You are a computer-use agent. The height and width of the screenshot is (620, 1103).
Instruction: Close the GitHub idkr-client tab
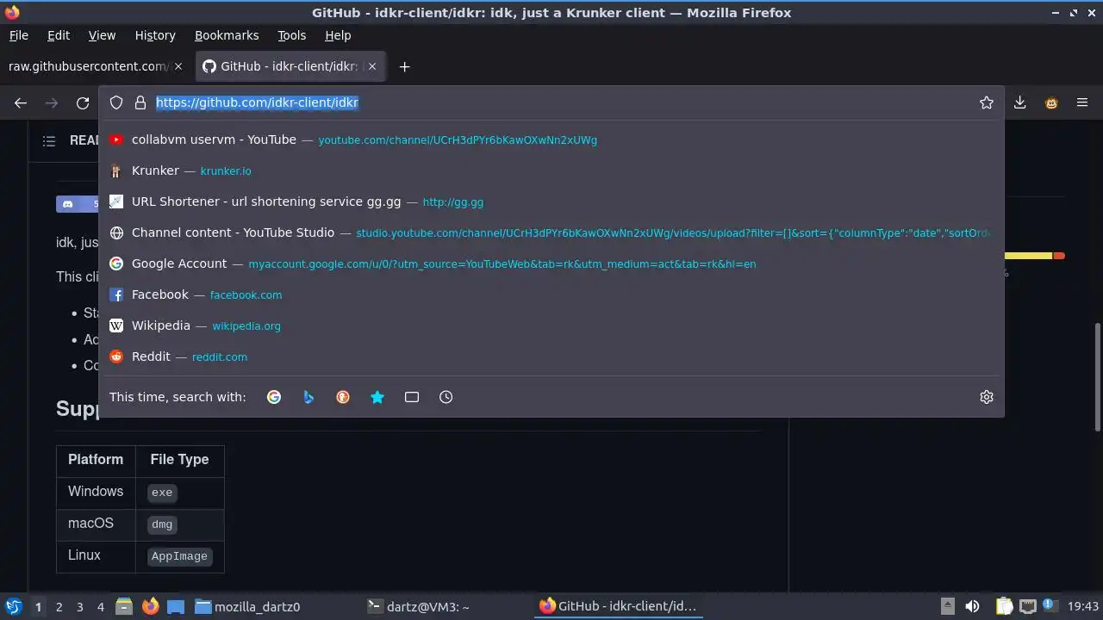tap(371, 66)
